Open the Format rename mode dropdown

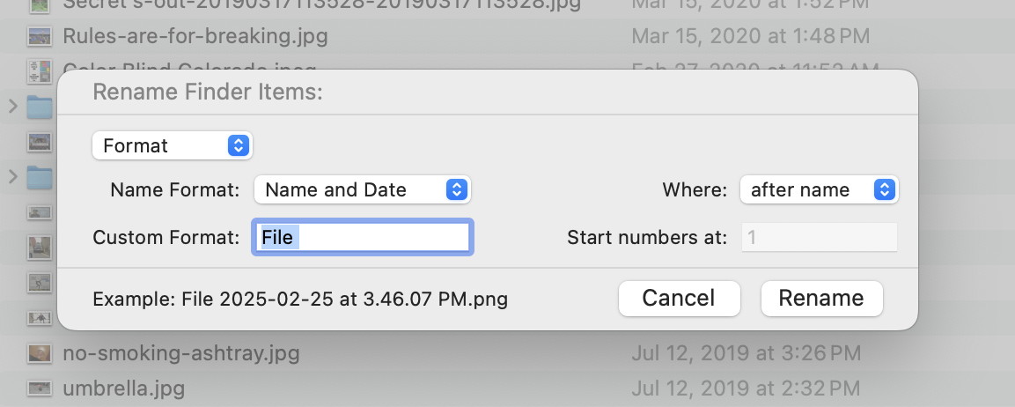(x=173, y=146)
